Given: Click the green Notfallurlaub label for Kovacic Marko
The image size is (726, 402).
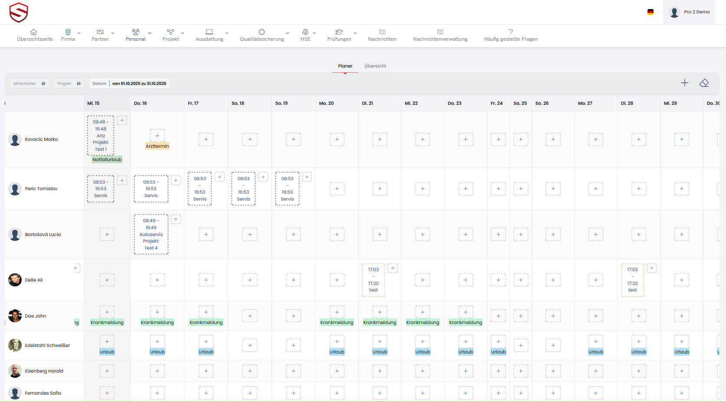Looking at the screenshot, I should tap(107, 159).
